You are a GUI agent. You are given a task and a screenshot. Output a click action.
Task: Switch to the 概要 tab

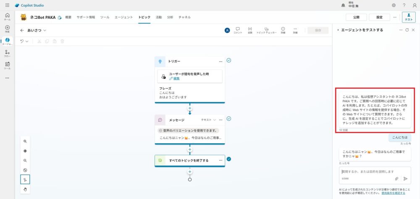point(68,17)
